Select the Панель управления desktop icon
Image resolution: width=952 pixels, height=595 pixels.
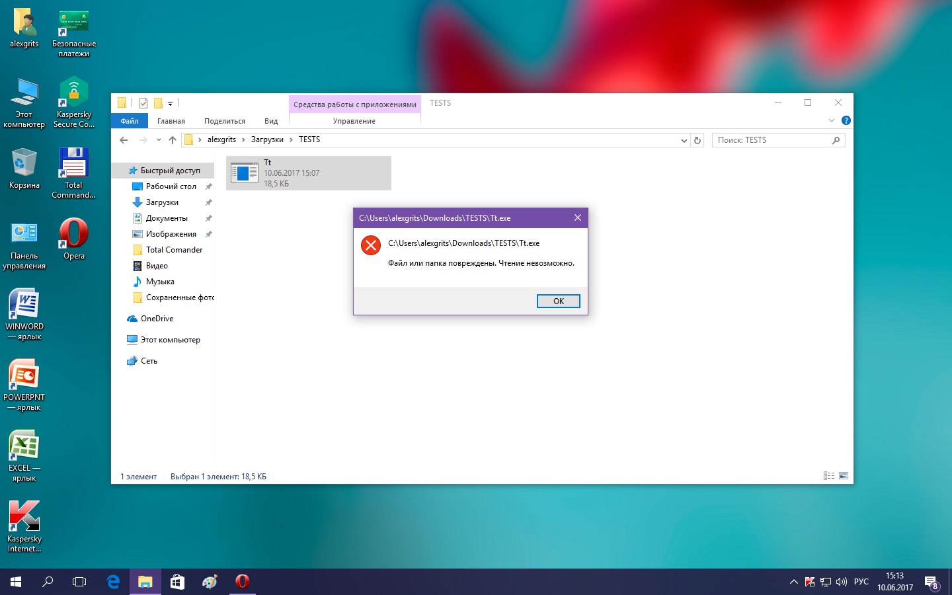click(24, 245)
